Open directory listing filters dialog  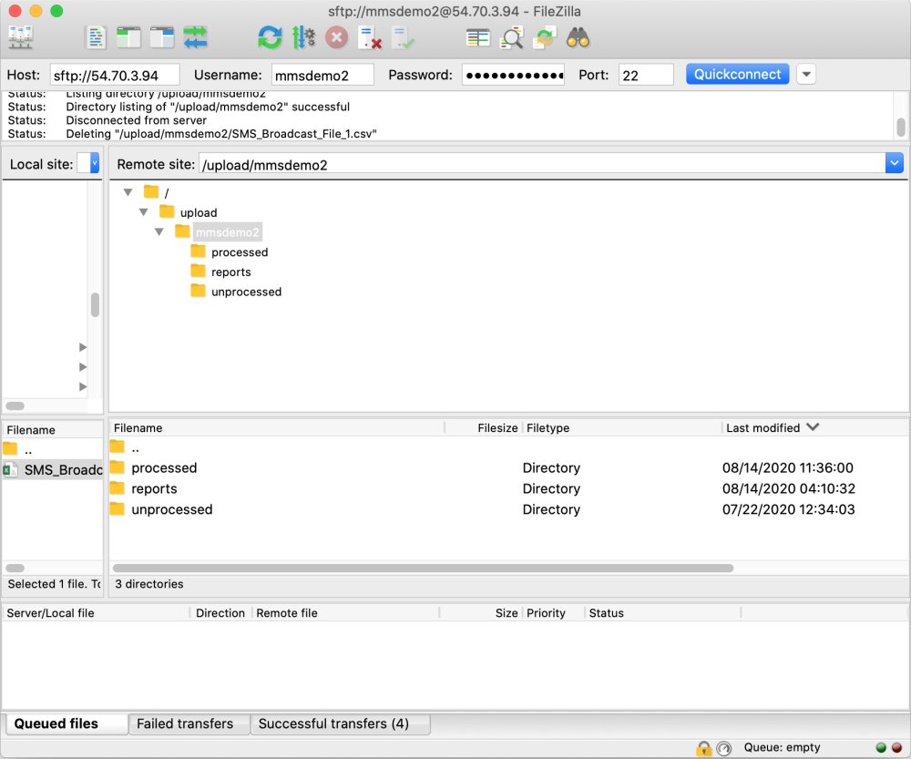pos(478,38)
